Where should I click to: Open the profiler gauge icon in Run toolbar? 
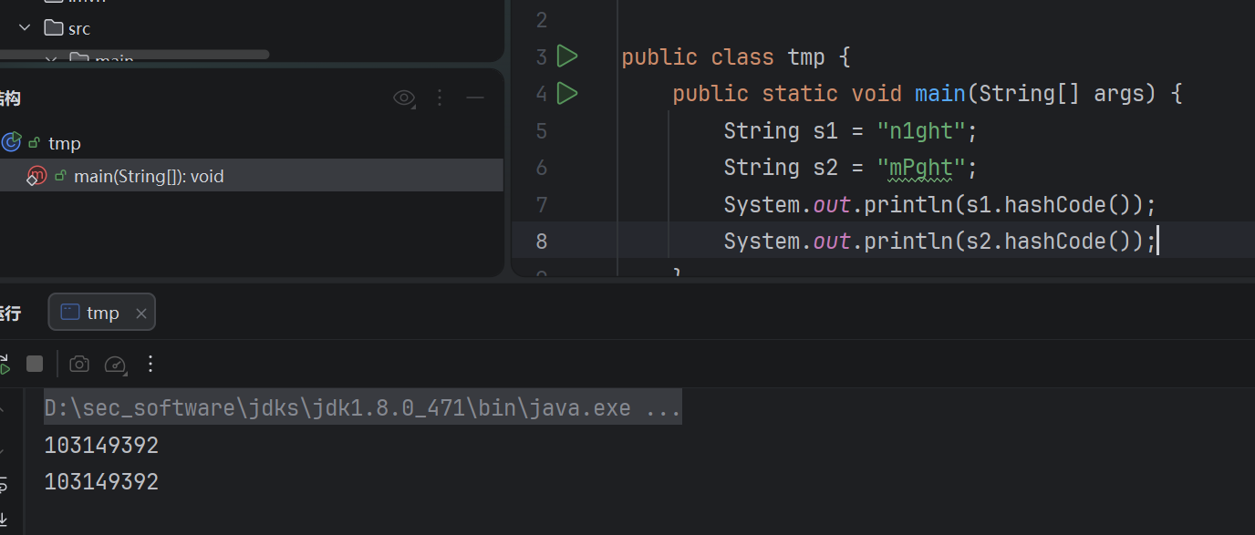point(115,365)
